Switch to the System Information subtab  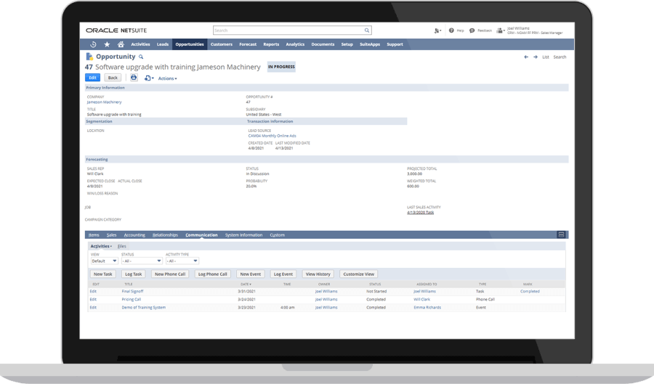click(x=243, y=235)
